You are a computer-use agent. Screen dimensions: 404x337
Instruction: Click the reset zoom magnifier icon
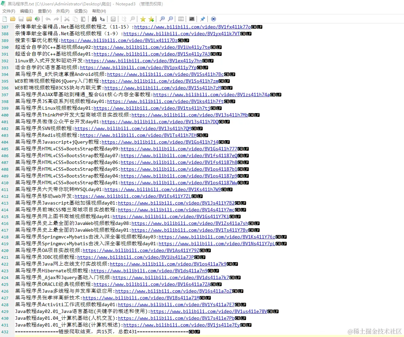132,19
